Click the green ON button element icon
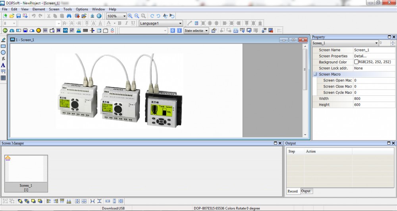The image size is (397, 211). [x=5, y=30]
